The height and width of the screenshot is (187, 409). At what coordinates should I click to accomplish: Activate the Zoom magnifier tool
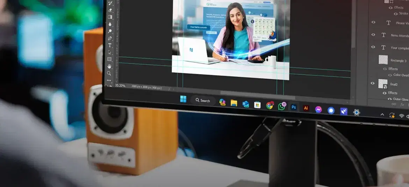click(109, 73)
